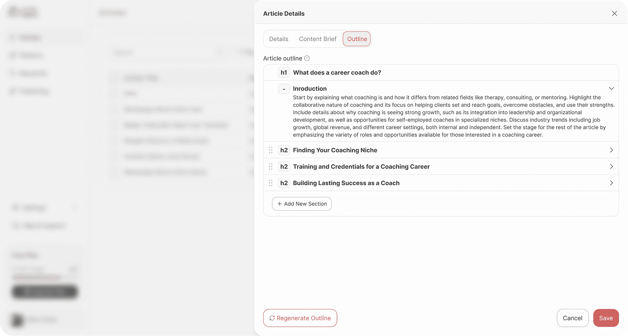The width and height of the screenshot is (628, 336).
Task: Collapse the Introduction section
Action: [611, 89]
